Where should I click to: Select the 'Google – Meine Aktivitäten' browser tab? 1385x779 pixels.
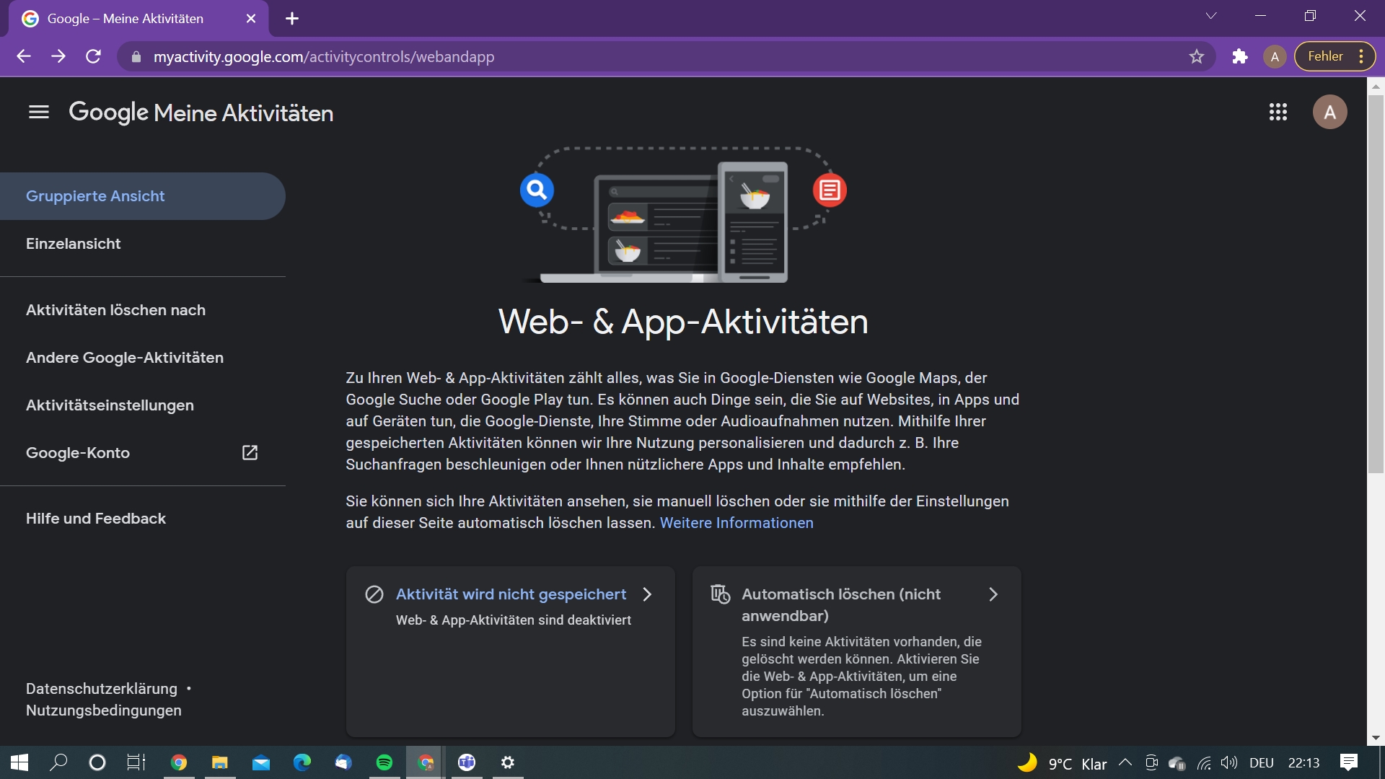(x=126, y=19)
